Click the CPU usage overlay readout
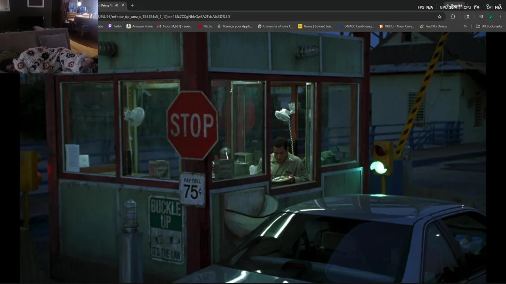The image size is (506, 284). click(x=471, y=7)
